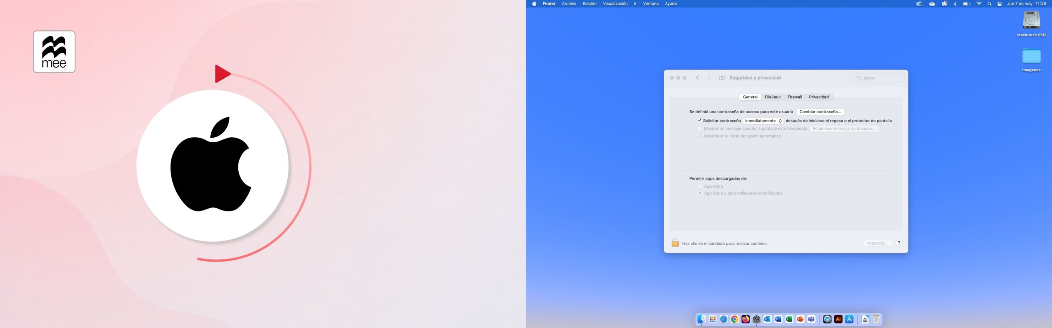Open the Trash in the Dock
Viewport: 1052px width, 328px height.
point(876,319)
